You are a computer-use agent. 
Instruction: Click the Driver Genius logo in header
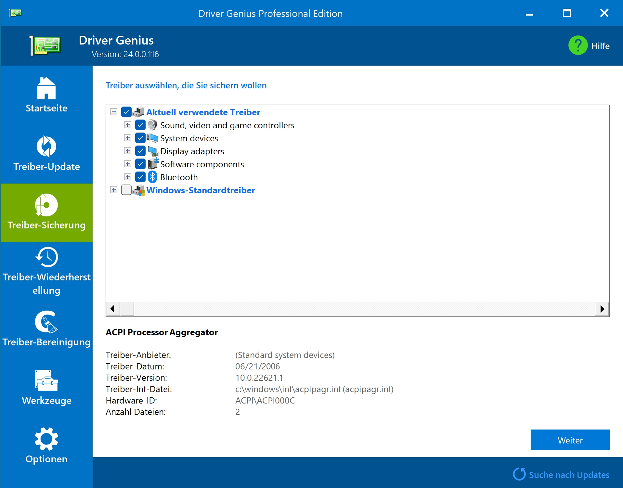[x=45, y=45]
